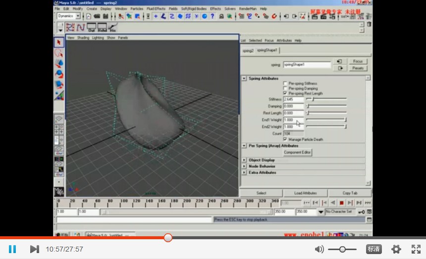Click the Component Editor button
Image resolution: width=426 pixels, height=259 pixels.
297,152
